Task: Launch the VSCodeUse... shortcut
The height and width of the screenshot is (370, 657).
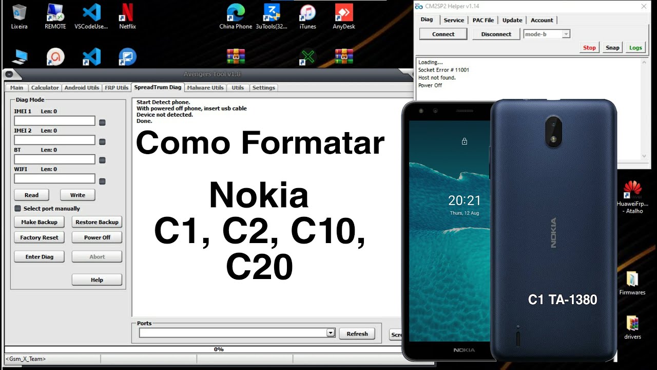Action: (x=91, y=16)
